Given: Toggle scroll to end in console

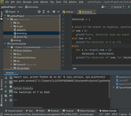Looking at the screenshot, I should pos(11,82).
